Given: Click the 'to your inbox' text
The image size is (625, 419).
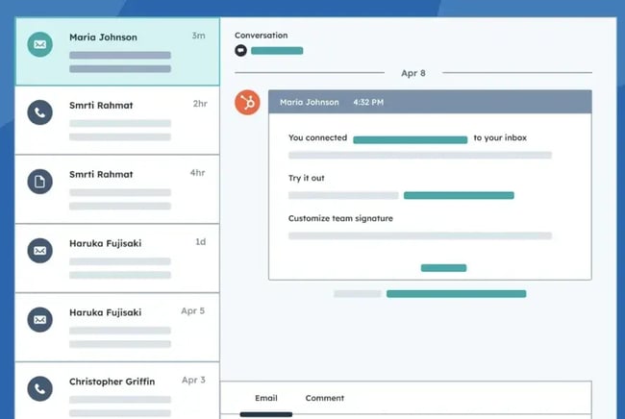Looking at the screenshot, I should [x=500, y=137].
